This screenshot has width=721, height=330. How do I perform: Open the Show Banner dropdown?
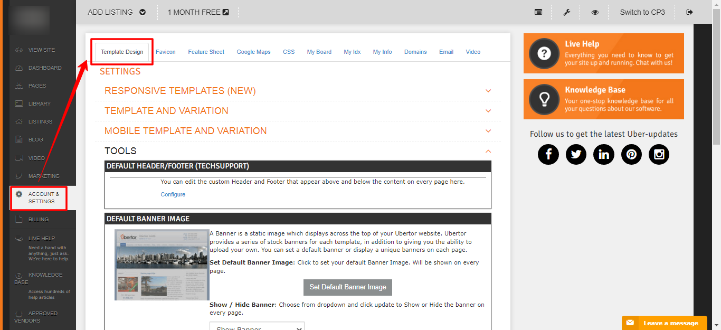click(x=257, y=327)
